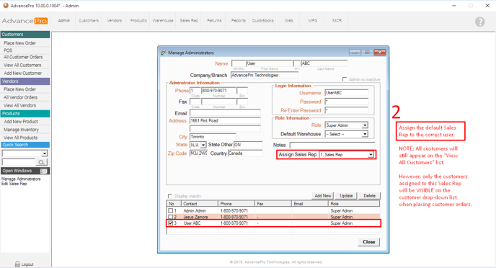The height and width of the screenshot is (268, 496).
Task: Click the Manage Administrators dialog title icon
Action: coord(163,53)
